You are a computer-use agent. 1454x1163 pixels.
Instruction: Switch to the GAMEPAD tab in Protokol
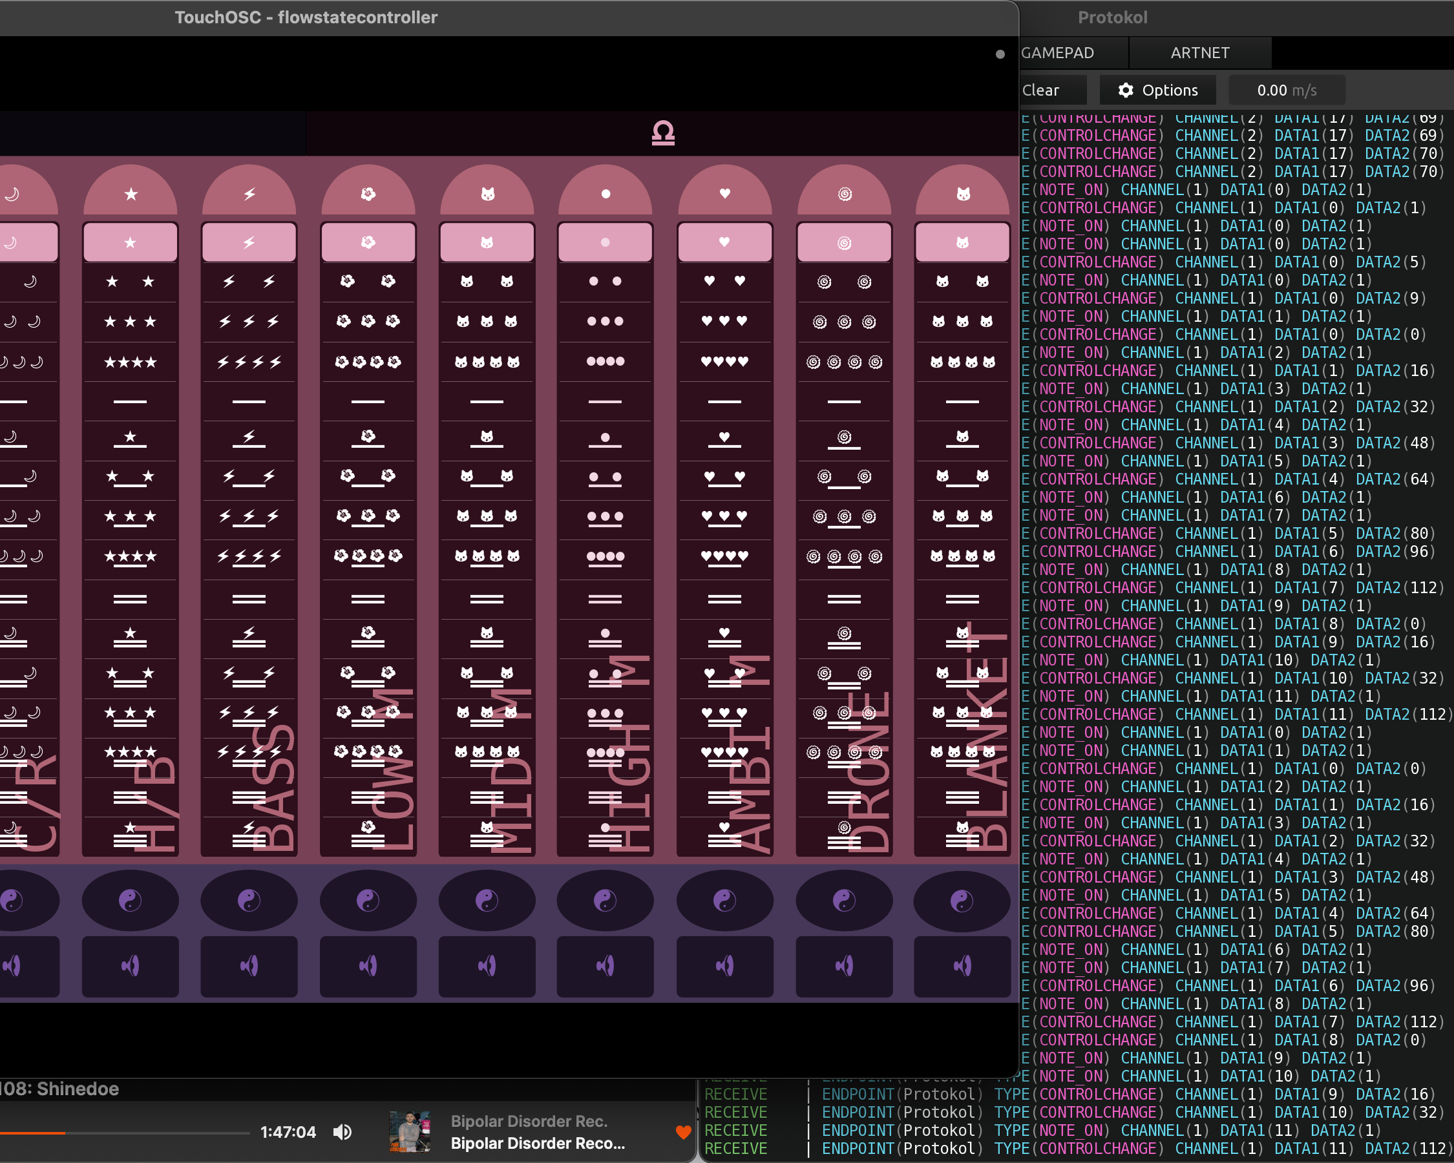pos(1058,52)
